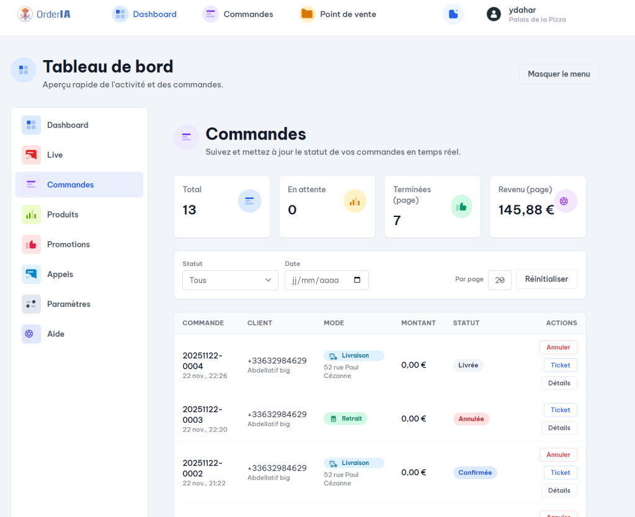Viewport: 635px width, 517px height.
Task: Click the Aide help icon
Action: pos(31,334)
